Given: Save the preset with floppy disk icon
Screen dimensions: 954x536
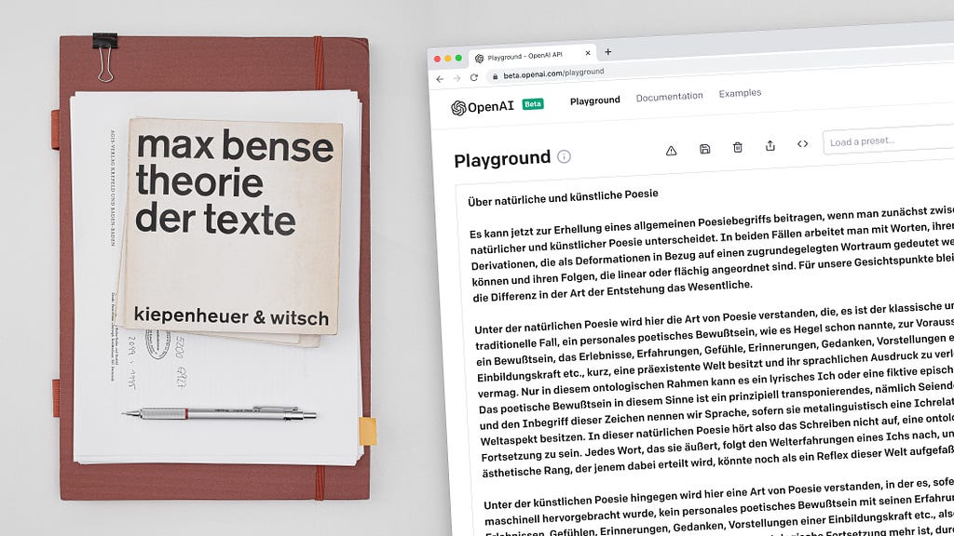Looking at the screenshot, I should pyautogui.click(x=704, y=149).
